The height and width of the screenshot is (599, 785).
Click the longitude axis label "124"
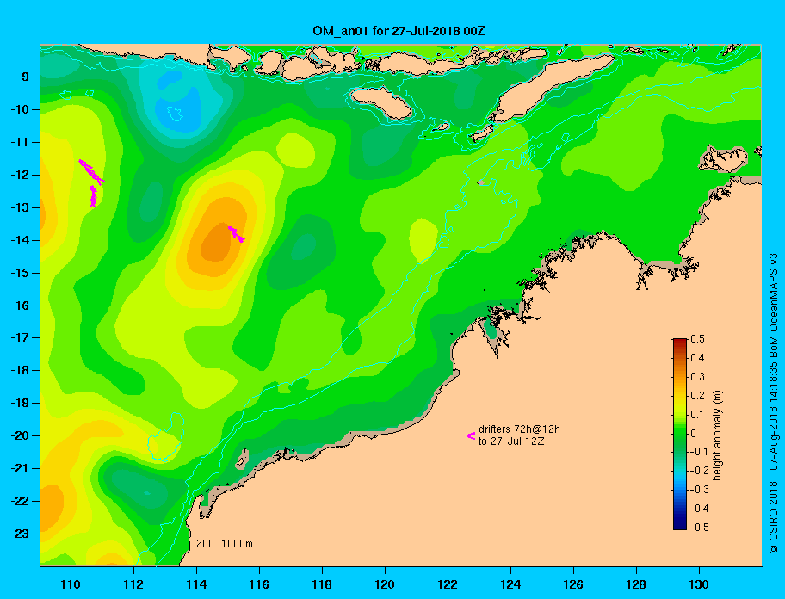pyautogui.click(x=510, y=584)
